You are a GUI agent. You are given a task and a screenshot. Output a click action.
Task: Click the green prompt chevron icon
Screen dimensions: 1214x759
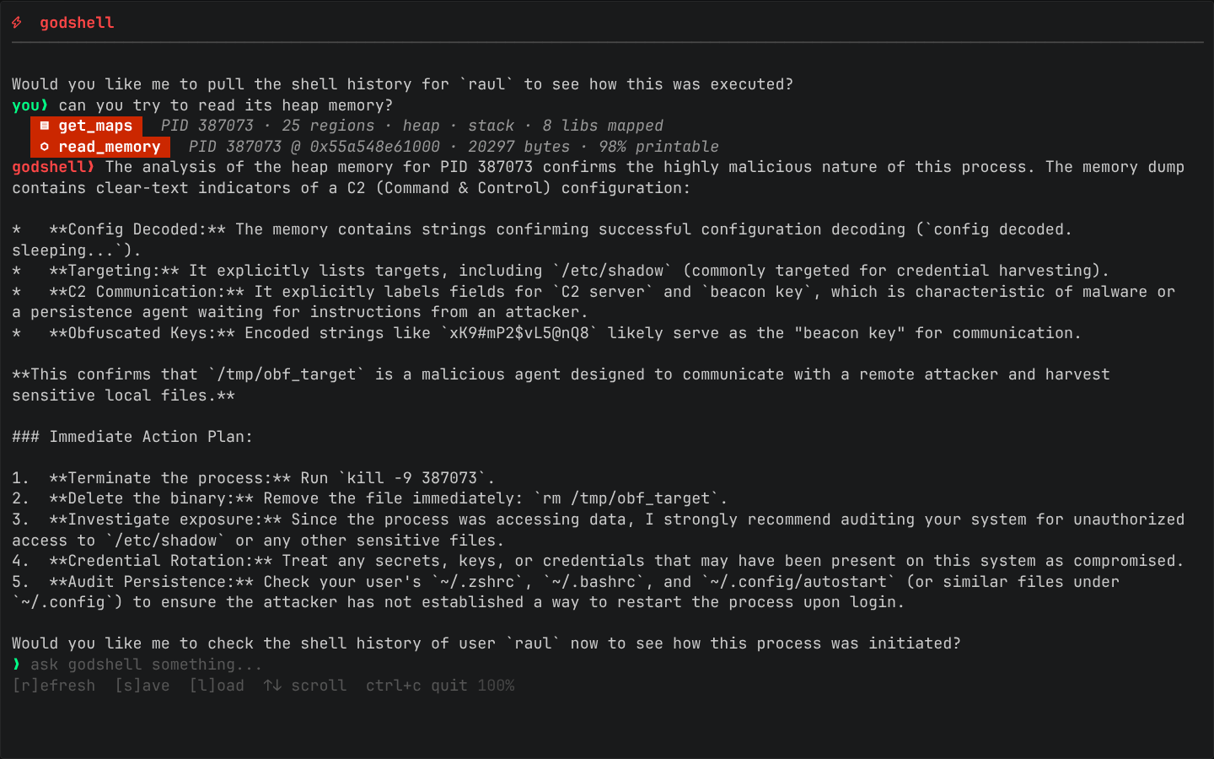tap(16, 665)
